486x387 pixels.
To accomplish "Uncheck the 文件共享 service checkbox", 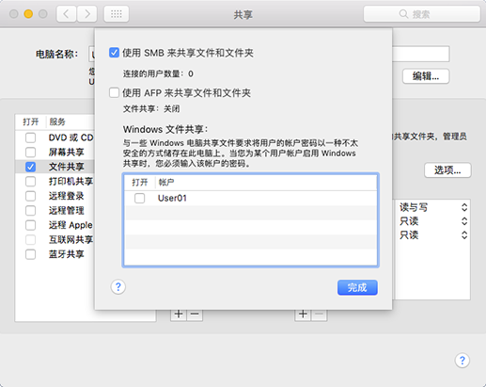I will (x=30, y=167).
